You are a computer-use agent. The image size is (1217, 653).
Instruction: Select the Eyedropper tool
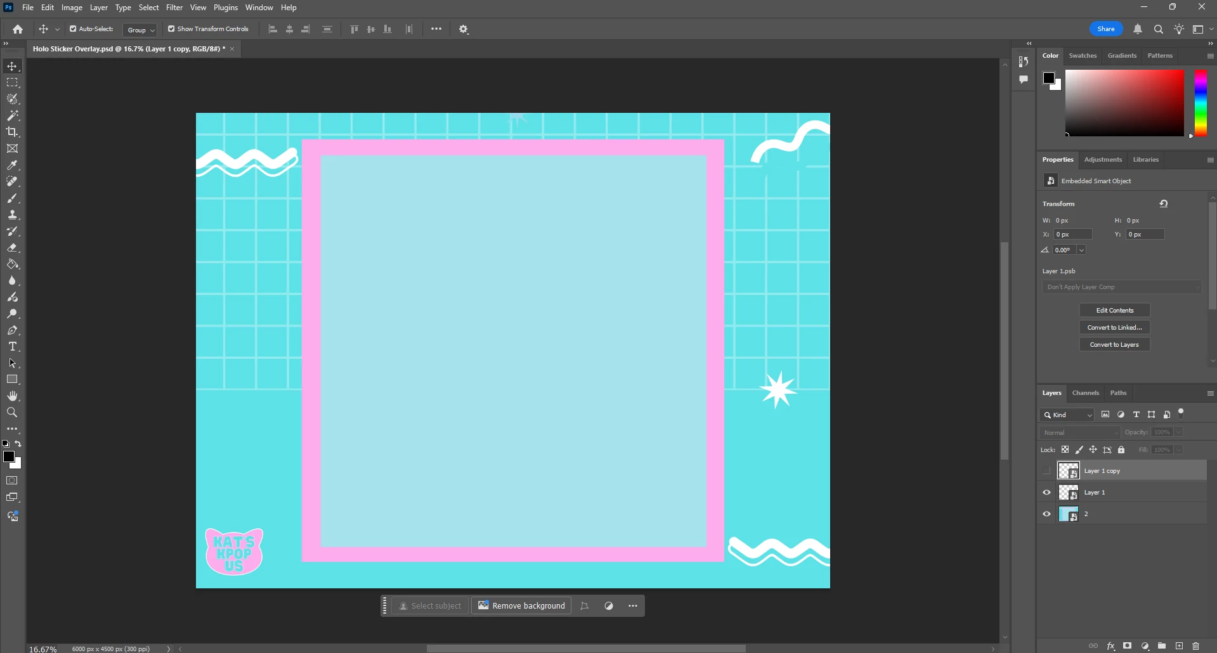pos(12,165)
